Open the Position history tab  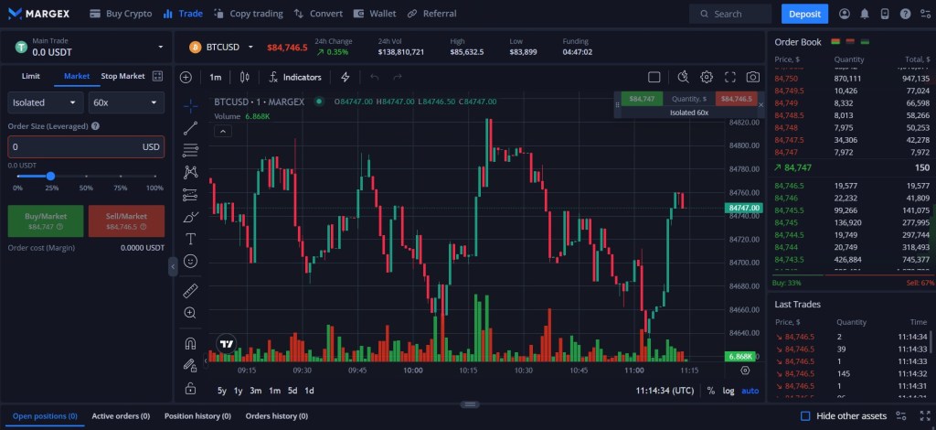point(197,415)
